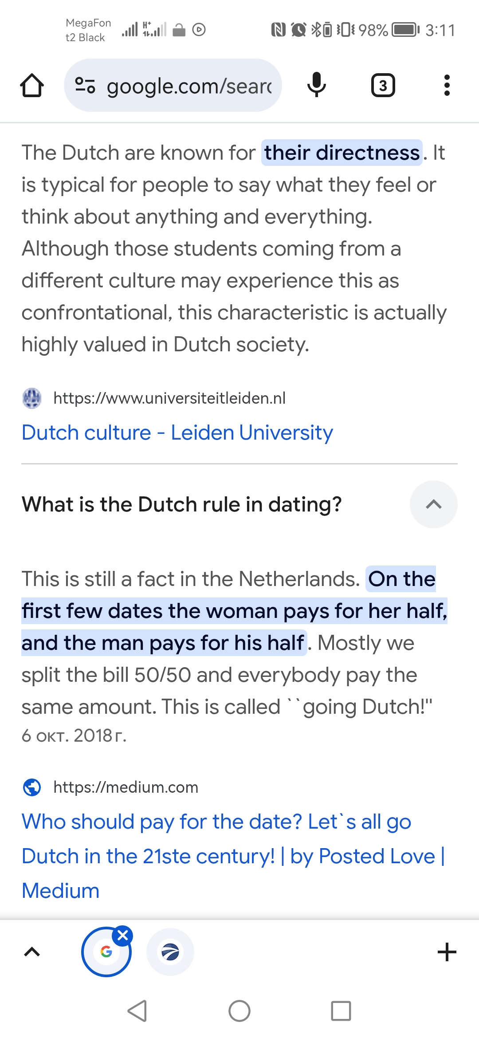Open site settings icon in address bar
This screenshot has height=1038, width=479.
[x=85, y=85]
